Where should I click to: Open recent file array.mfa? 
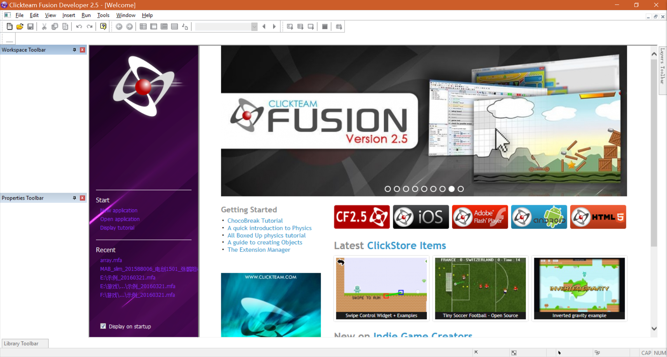pos(111,260)
